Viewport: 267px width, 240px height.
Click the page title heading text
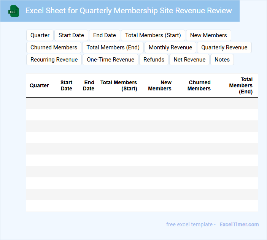click(129, 11)
